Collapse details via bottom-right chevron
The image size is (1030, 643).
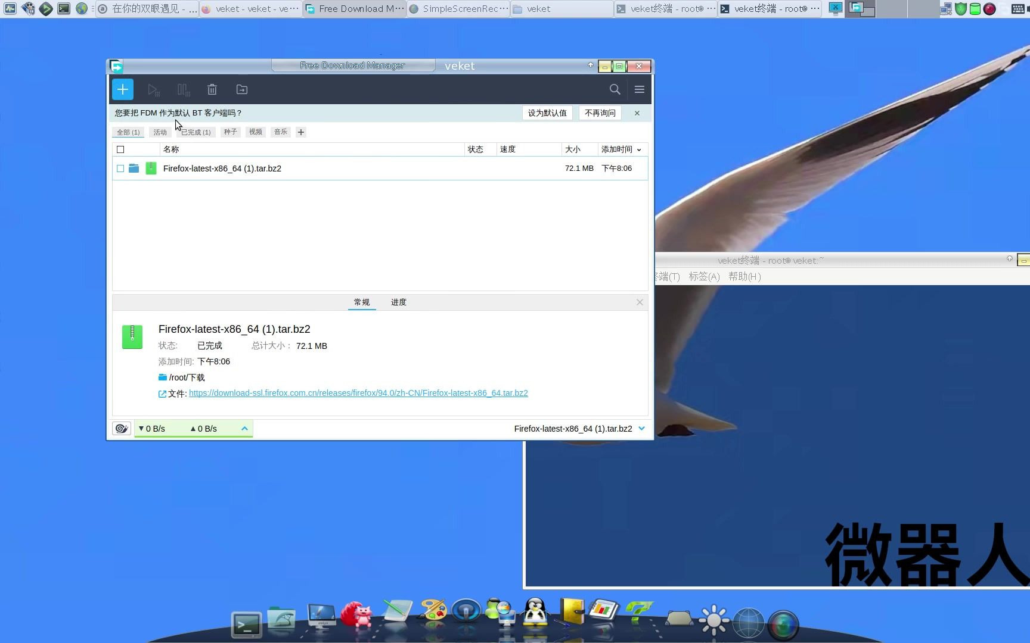[x=642, y=429]
